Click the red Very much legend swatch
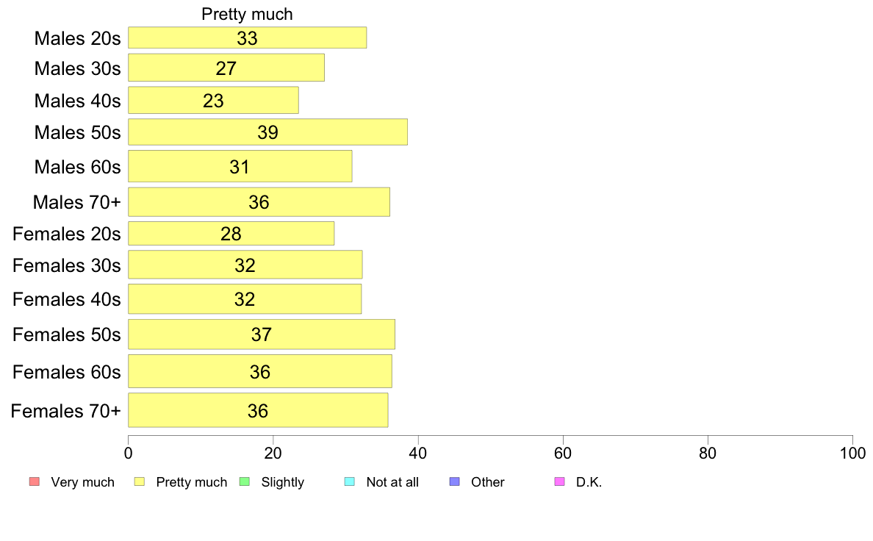This screenshot has height=541, width=873. pyautogui.click(x=35, y=481)
